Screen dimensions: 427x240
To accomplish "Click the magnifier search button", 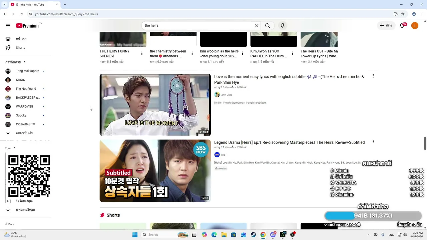I will tap(268, 26).
